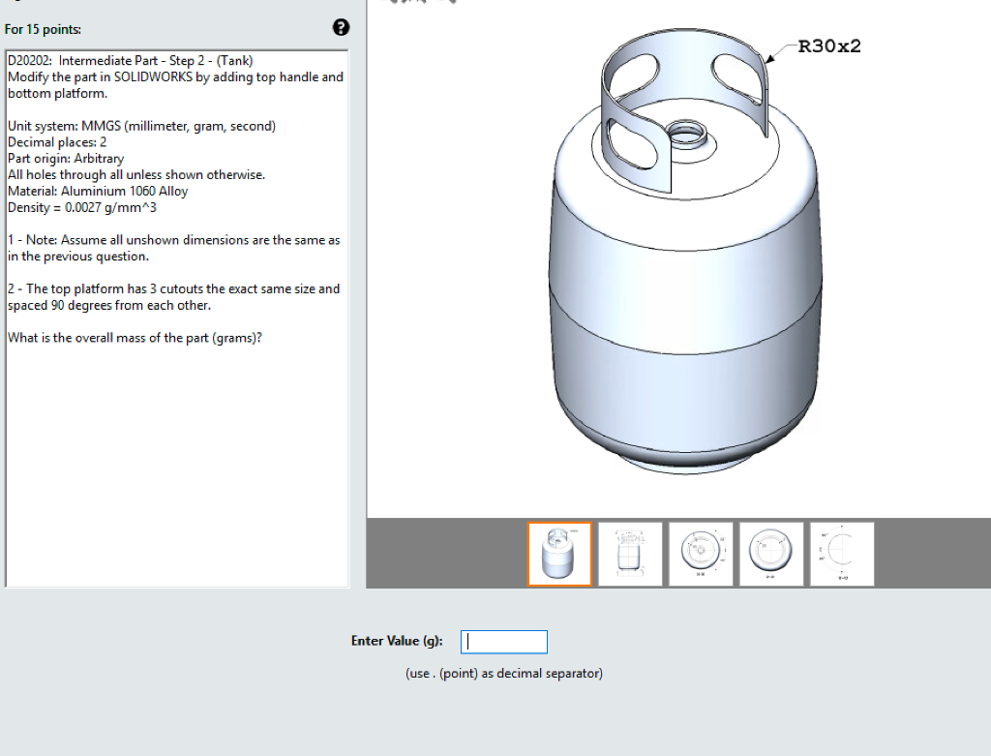
Task: Click the orange-highlighted active thumbnail
Action: [559, 554]
